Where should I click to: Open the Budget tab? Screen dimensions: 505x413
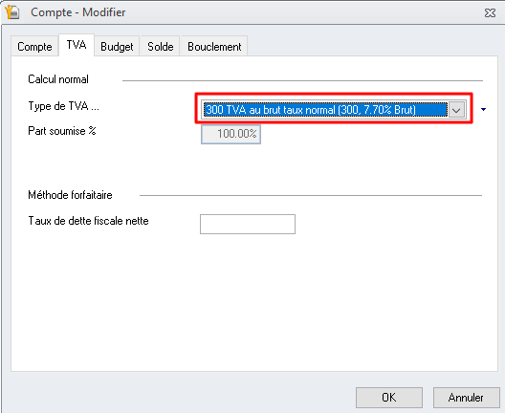tap(117, 47)
